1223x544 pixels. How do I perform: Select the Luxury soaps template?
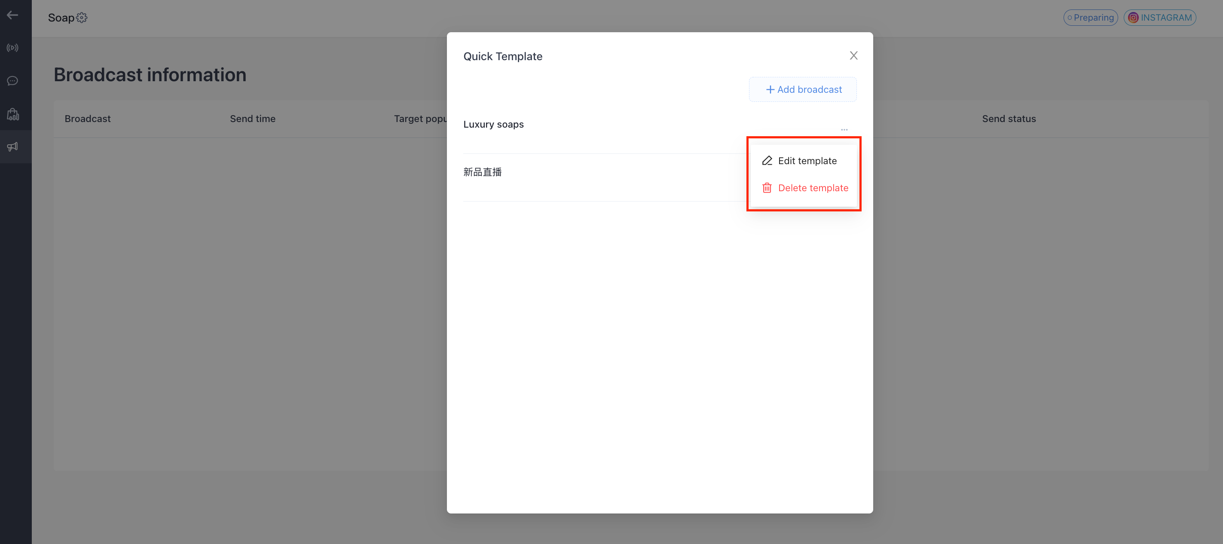tap(494, 124)
